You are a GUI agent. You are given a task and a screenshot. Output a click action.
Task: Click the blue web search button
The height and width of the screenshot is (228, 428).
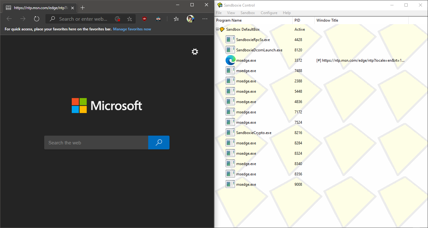point(159,142)
